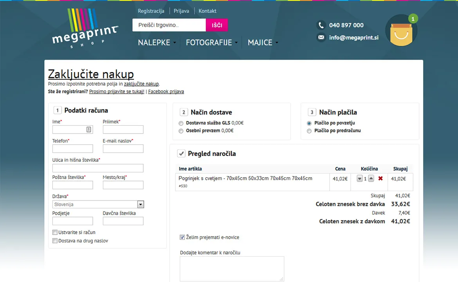Choose Plačilo po predračunu payment
The height and width of the screenshot is (282, 458).
point(309,131)
